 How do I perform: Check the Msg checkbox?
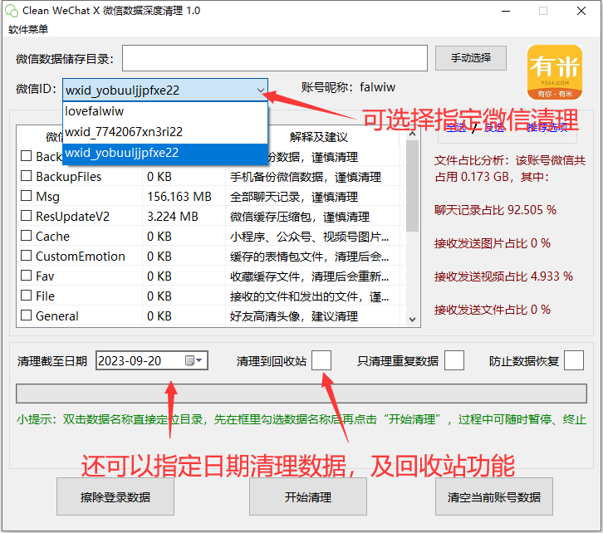point(26,196)
